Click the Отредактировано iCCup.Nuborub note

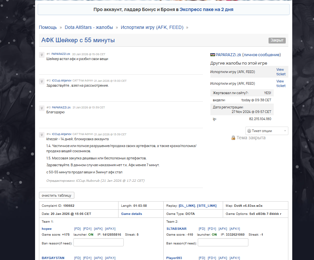tap(95, 181)
